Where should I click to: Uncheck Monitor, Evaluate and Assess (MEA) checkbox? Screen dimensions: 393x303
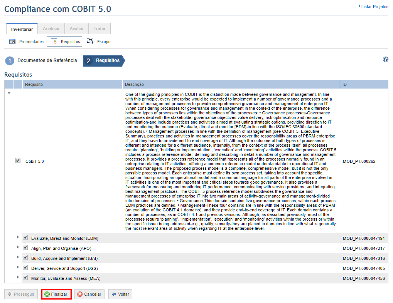point(25,278)
